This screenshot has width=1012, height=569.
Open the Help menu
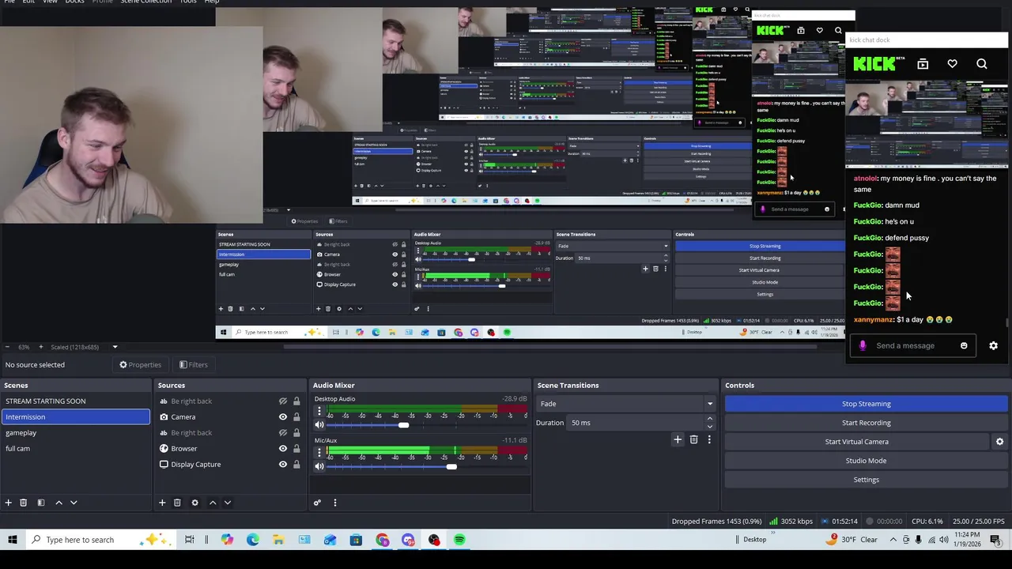pyautogui.click(x=212, y=2)
